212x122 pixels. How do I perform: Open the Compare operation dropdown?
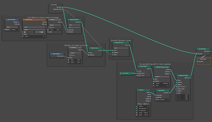[75, 53]
